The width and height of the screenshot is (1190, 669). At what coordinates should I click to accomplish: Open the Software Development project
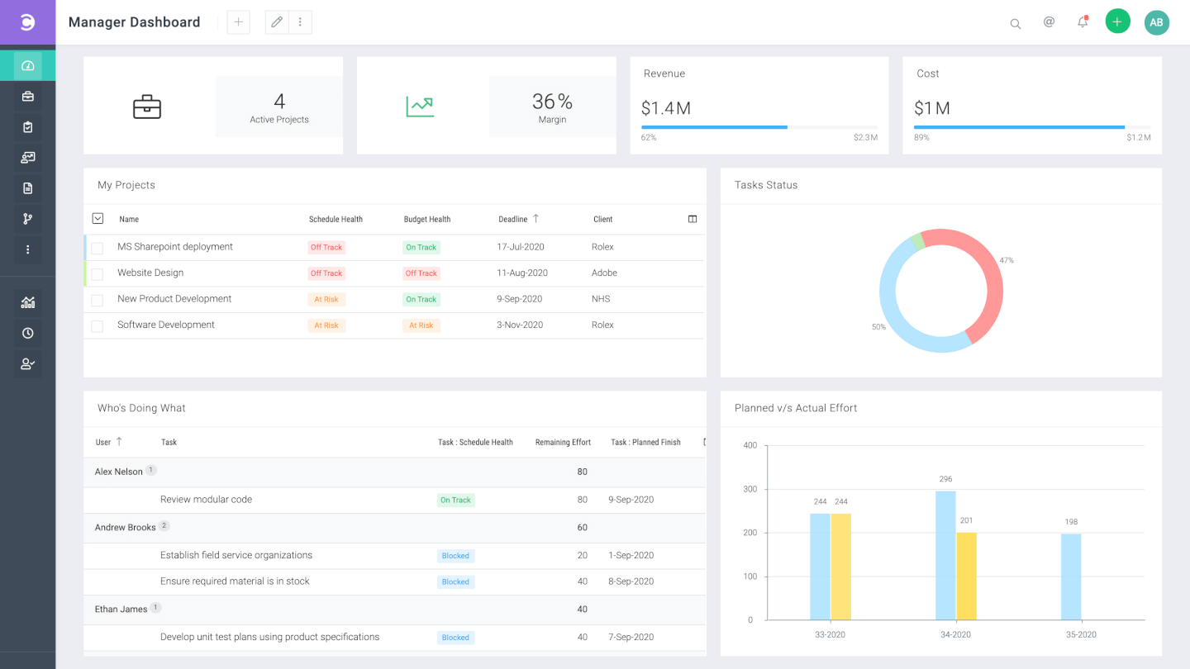point(166,325)
